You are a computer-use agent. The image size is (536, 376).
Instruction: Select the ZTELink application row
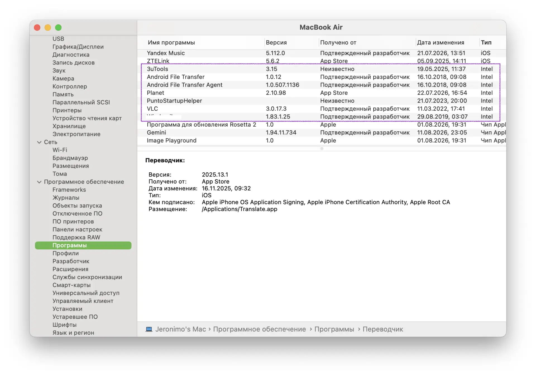322,61
